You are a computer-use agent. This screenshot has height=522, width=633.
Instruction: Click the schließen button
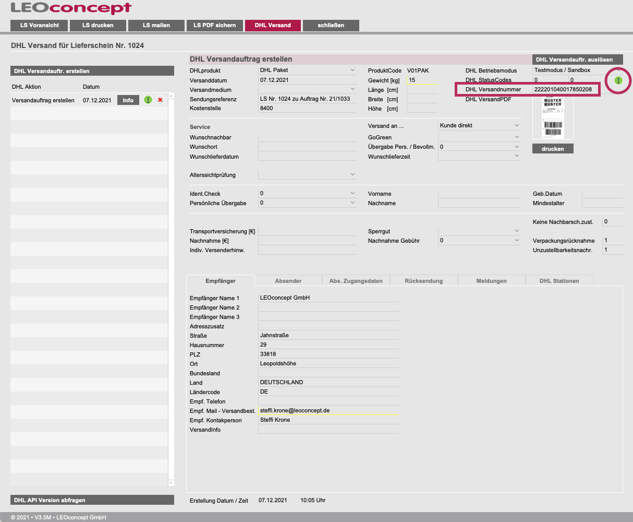tap(331, 25)
